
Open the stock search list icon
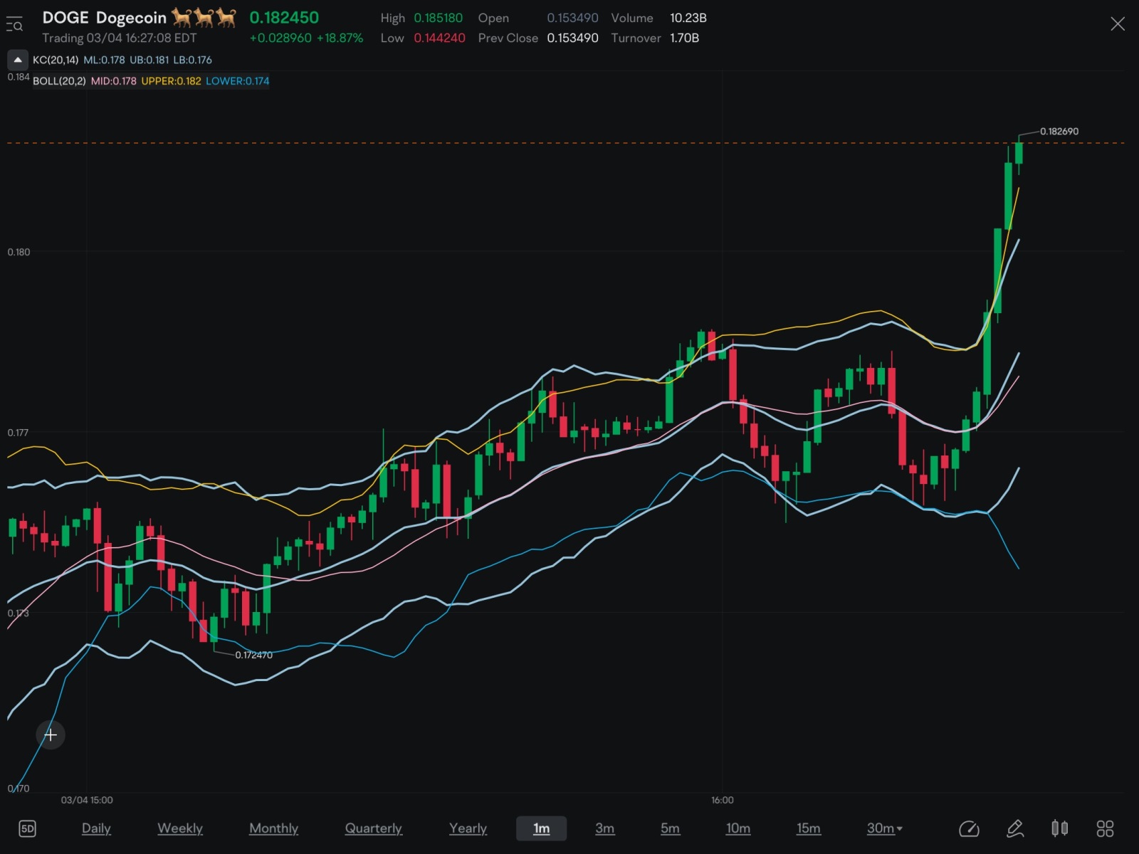[x=14, y=25]
